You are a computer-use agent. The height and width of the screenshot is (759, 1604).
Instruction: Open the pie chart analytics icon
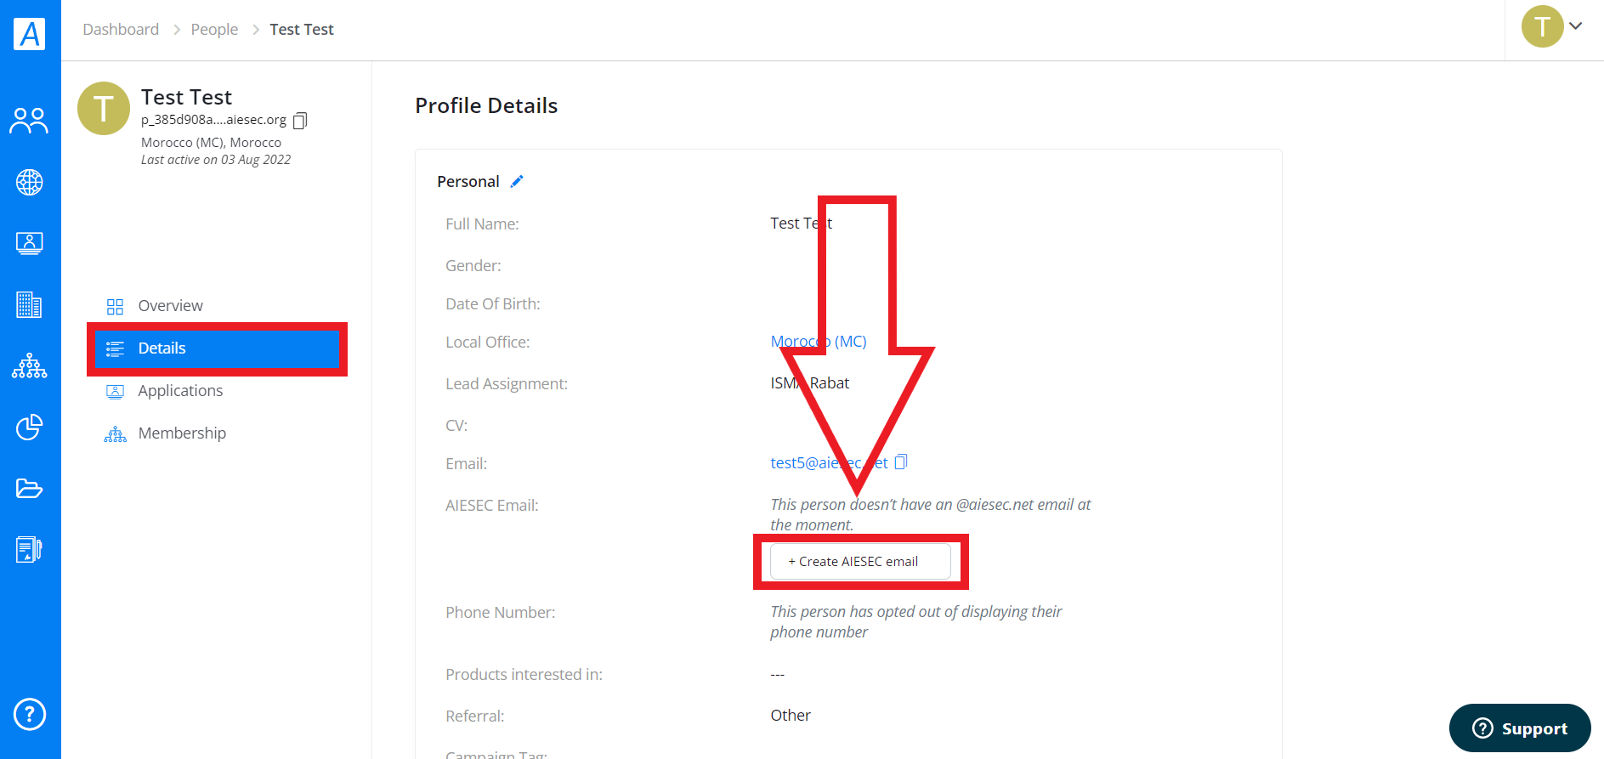[29, 427]
